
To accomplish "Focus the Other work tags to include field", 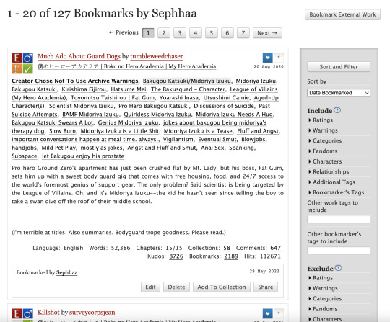I will 339,219.
